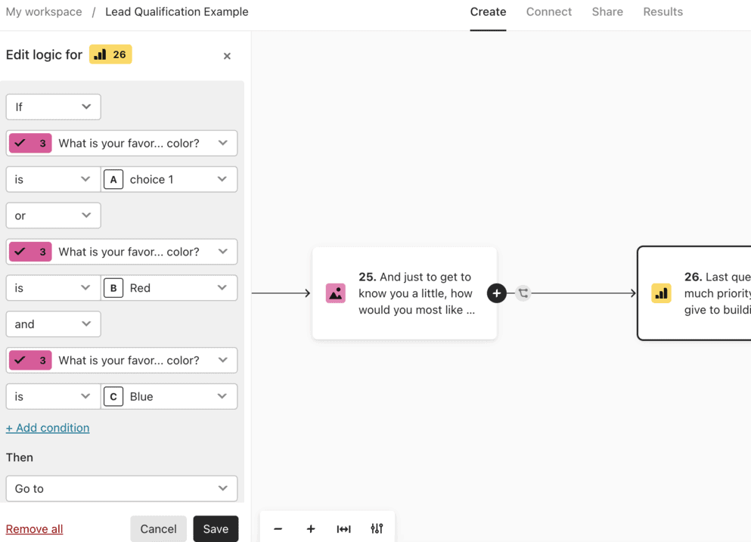Screen dimensions: 751x542
Task: Click the yellow bar chart icon on question 26
Action: point(661,293)
